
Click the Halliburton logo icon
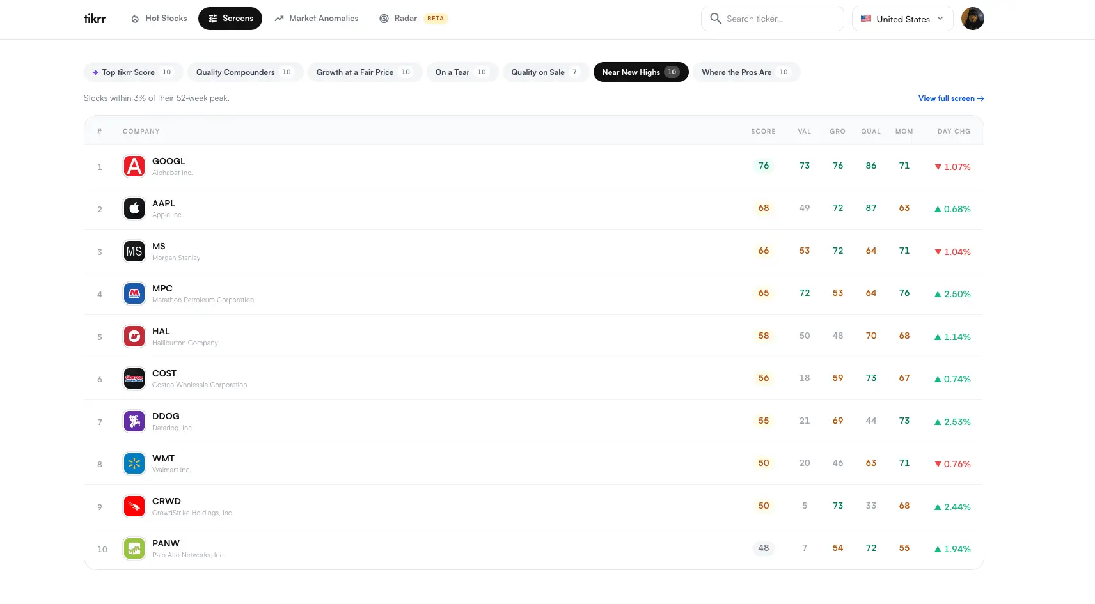pyautogui.click(x=134, y=336)
